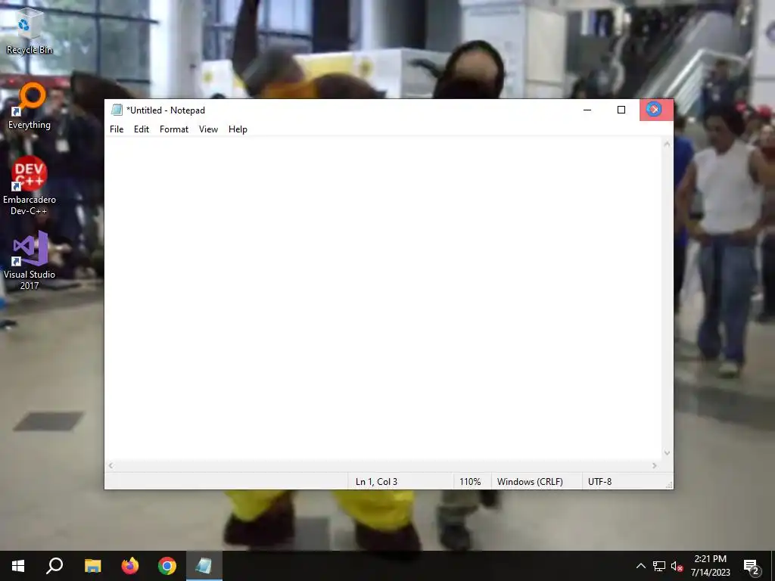Maximize the Notepad window
This screenshot has height=581, width=775.
click(621, 110)
